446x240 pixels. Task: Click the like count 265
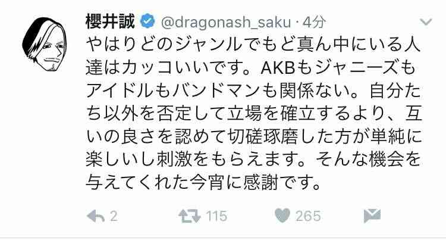(308, 216)
